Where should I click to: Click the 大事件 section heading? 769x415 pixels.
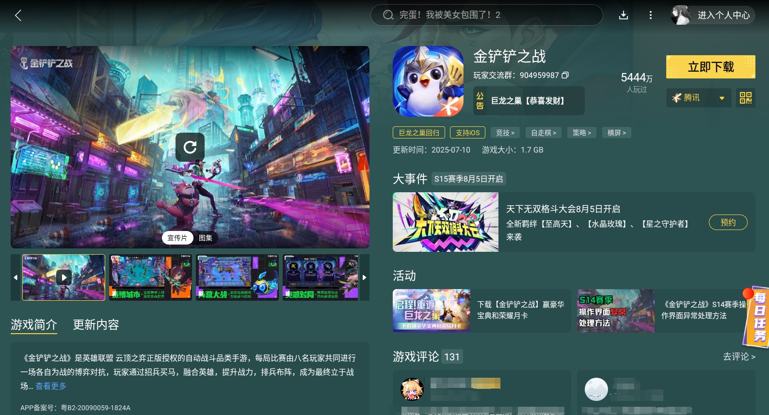click(410, 179)
